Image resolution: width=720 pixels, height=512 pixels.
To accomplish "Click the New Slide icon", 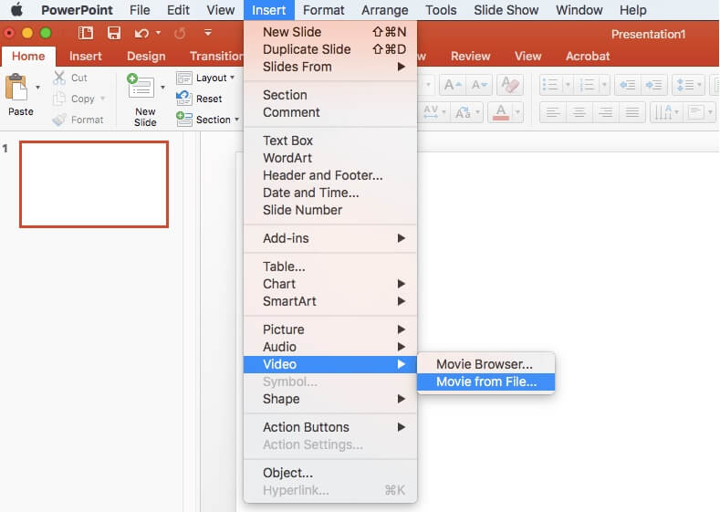I will point(141,86).
